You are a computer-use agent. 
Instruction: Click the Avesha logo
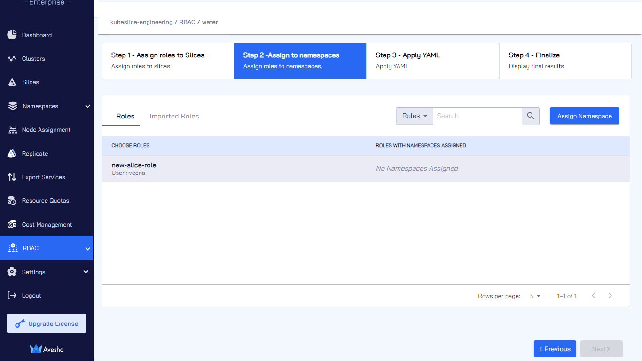[47, 349]
